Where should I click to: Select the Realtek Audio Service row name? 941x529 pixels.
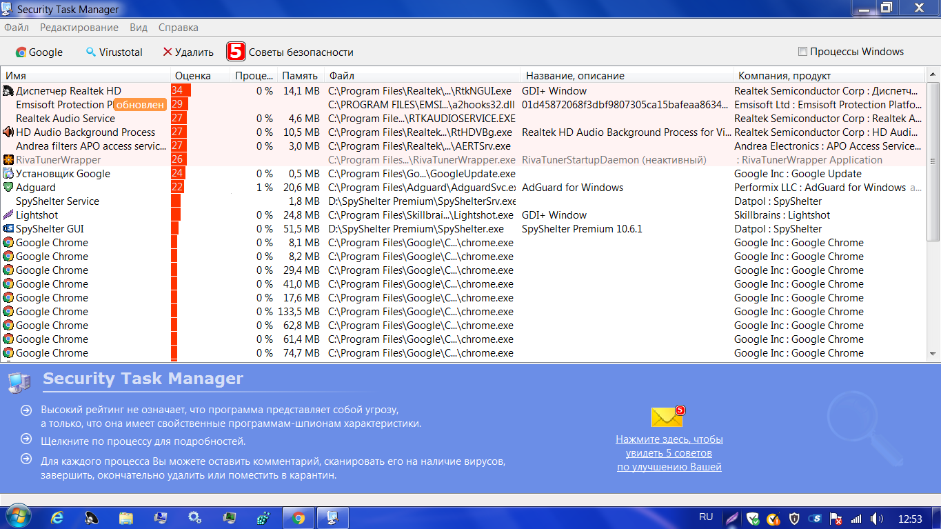65,119
